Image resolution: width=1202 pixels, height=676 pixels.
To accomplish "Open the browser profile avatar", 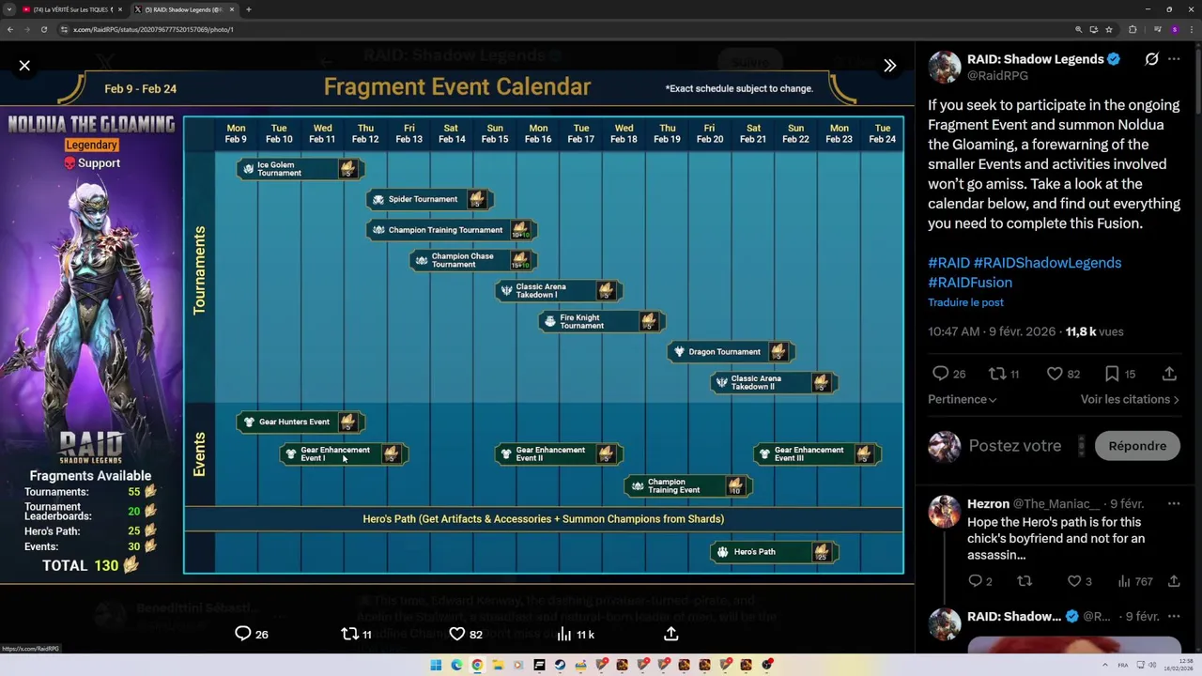I will click(x=1174, y=29).
